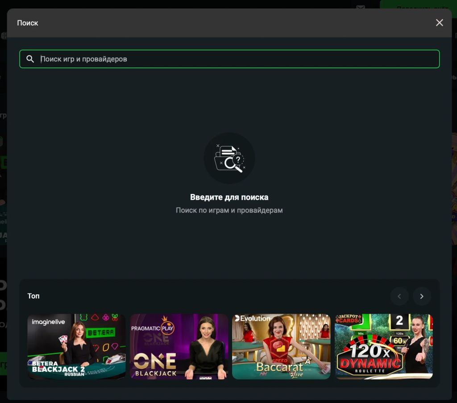Select the Evolution provider logo on Baccarat thumbnail

(x=253, y=319)
